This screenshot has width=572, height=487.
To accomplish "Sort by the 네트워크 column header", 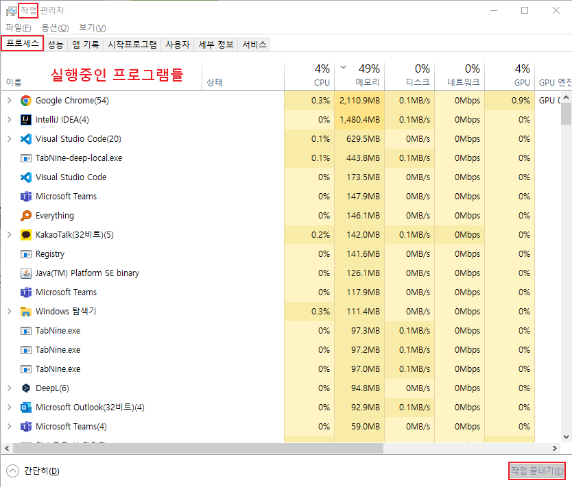I will (460, 76).
